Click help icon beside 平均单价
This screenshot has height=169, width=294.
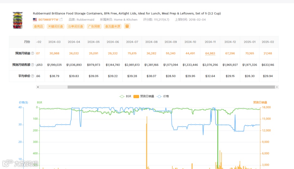tap(32, 76)
